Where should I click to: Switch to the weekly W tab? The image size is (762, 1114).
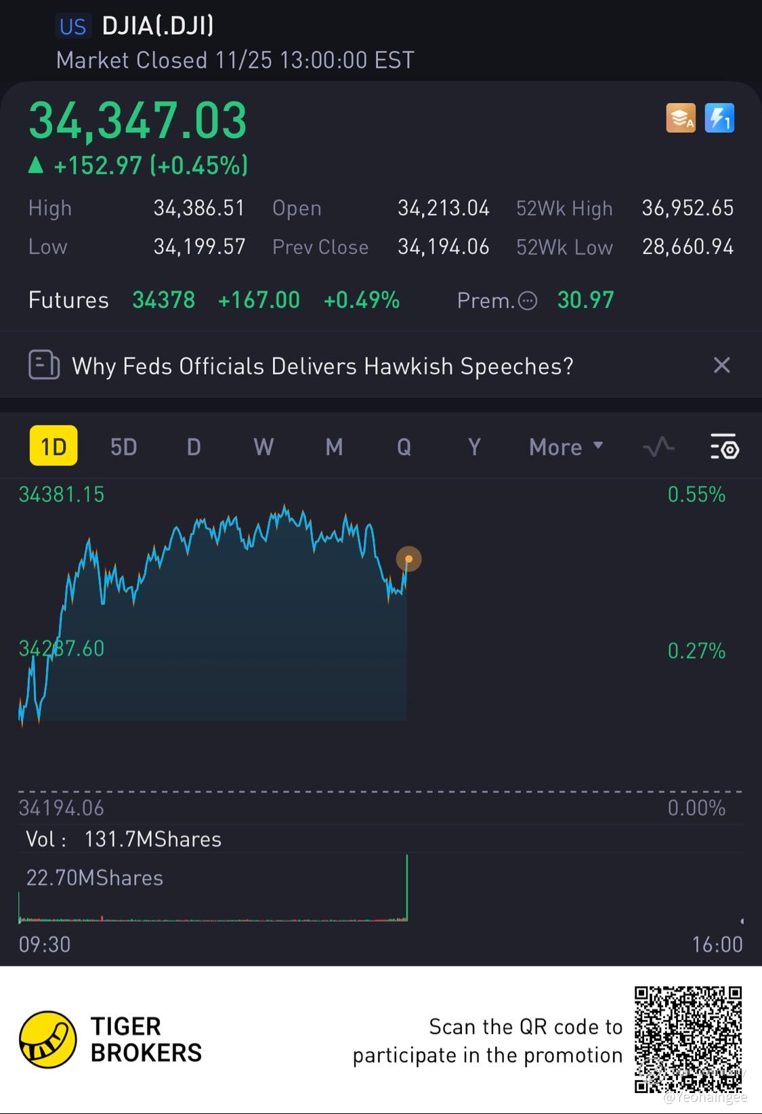point(263,447)
